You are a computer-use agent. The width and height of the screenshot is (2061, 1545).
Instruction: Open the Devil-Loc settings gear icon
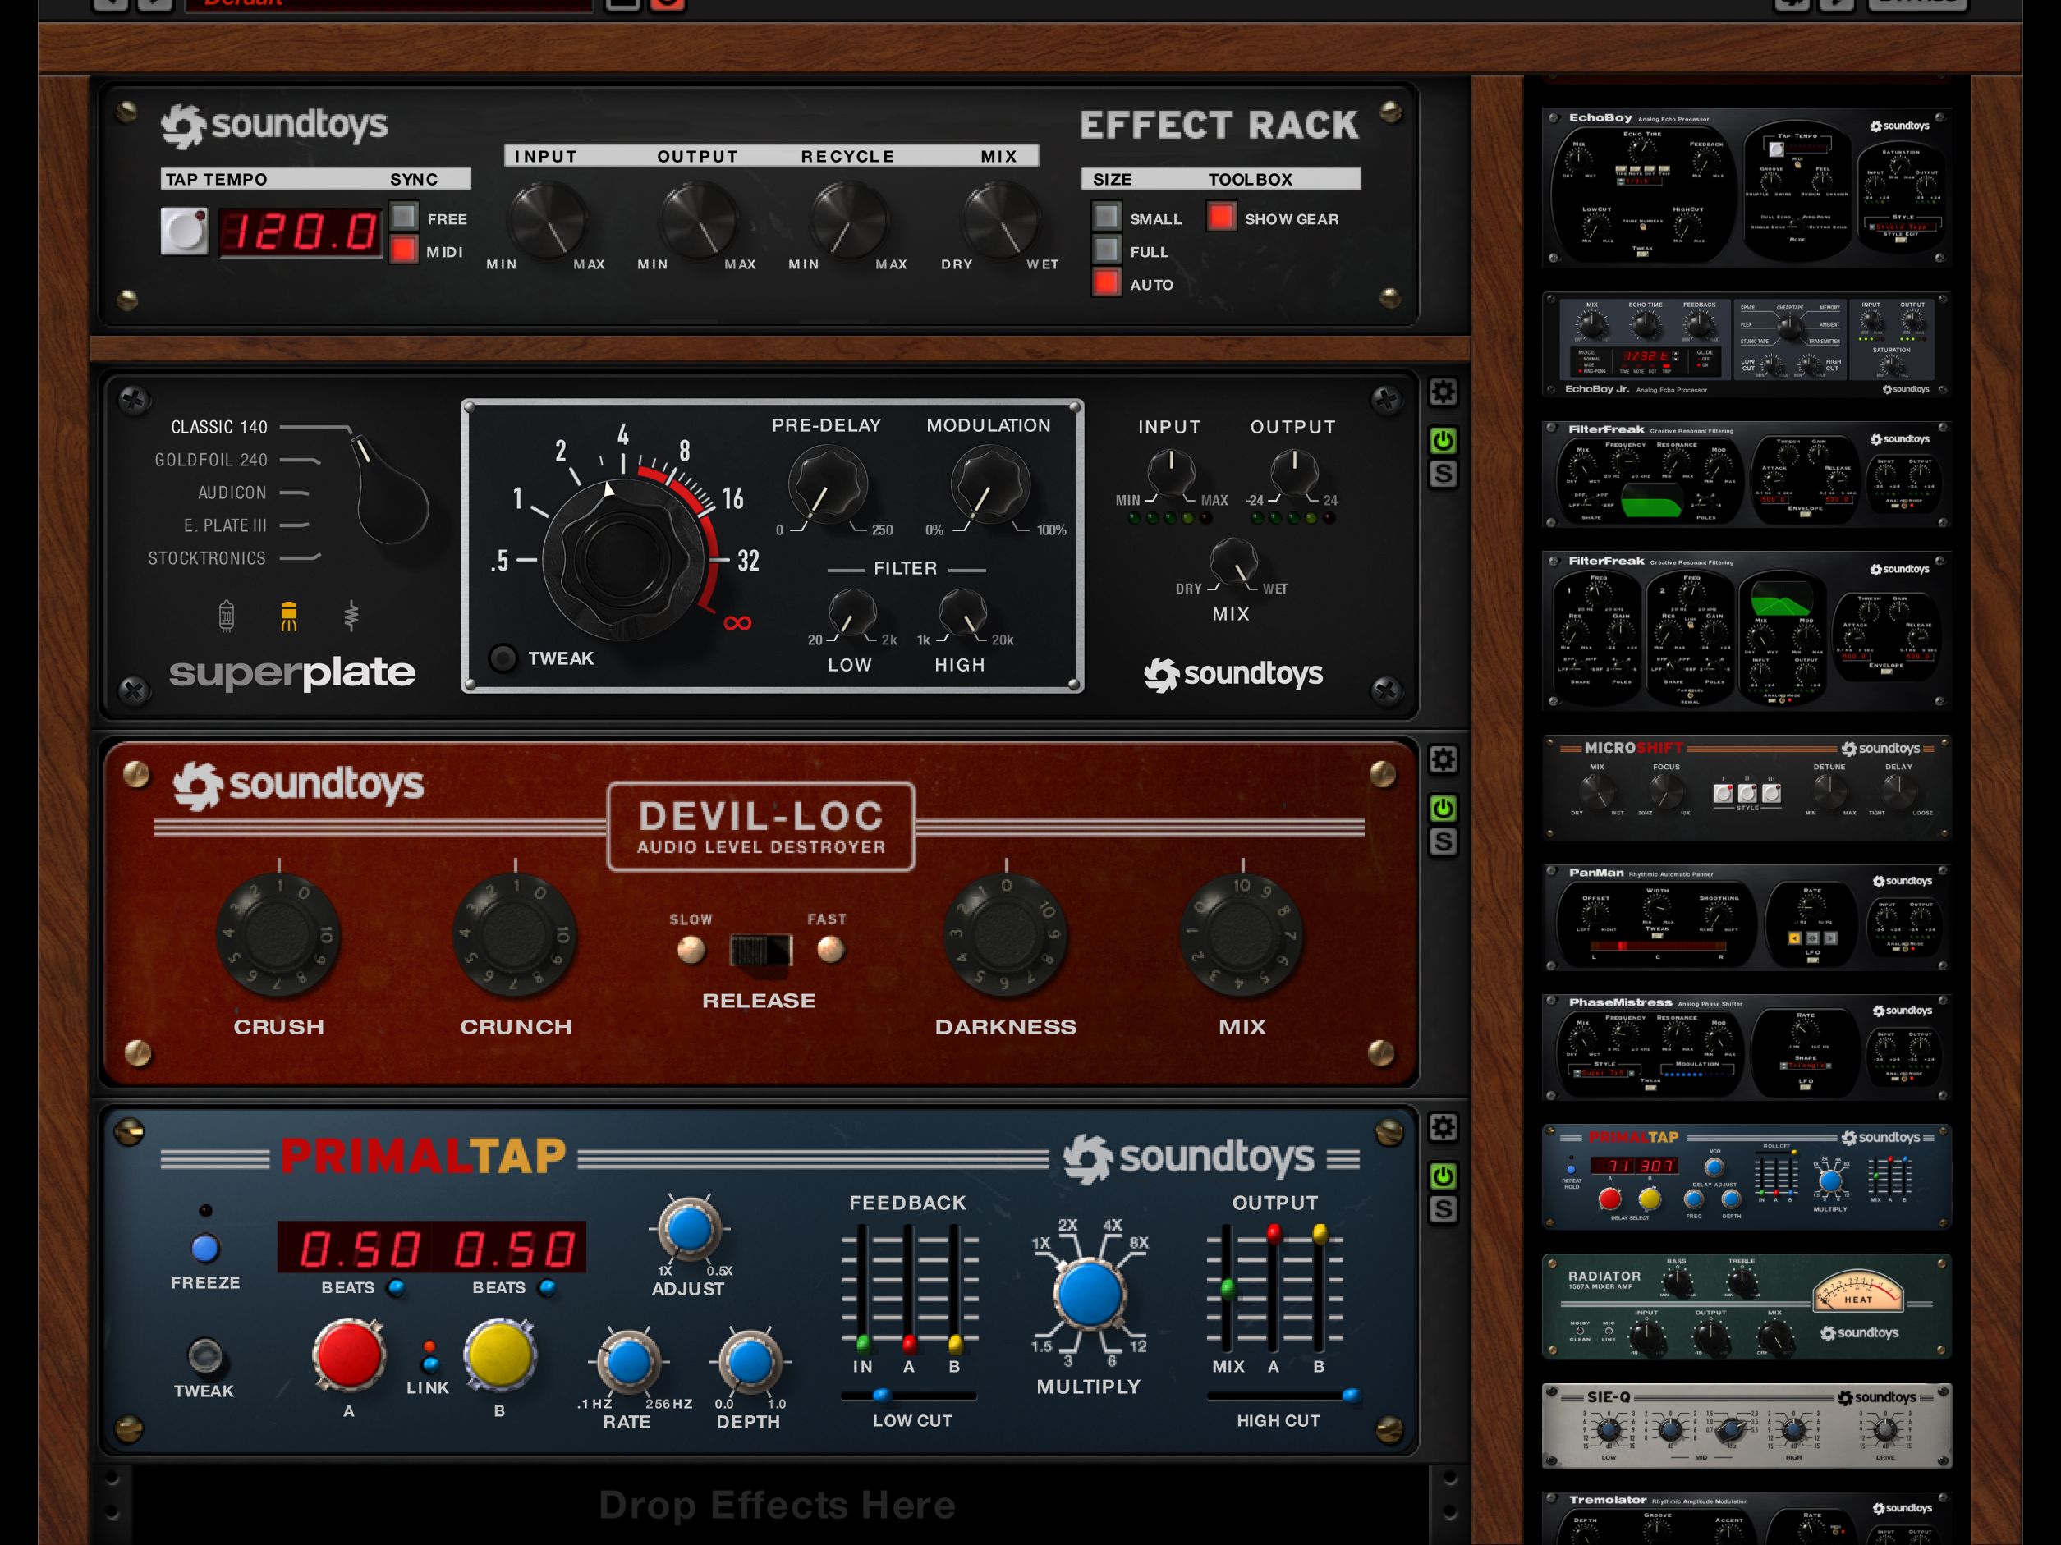[1443, 759]
